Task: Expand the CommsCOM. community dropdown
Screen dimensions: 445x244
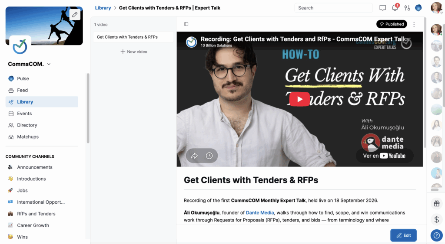Action: coord(29,64)
